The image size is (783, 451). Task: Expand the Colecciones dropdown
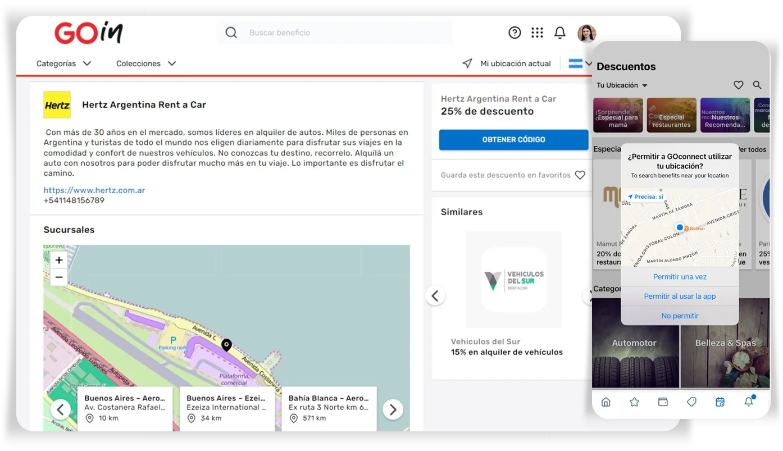(146, 63)
